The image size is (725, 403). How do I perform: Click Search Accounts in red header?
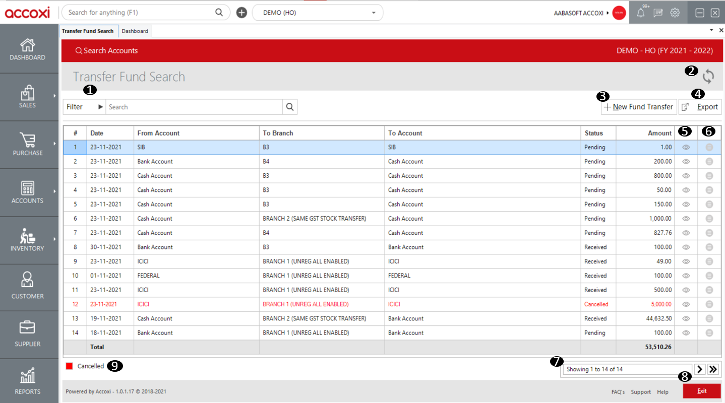pyautogui.click(x=106, y=50)
